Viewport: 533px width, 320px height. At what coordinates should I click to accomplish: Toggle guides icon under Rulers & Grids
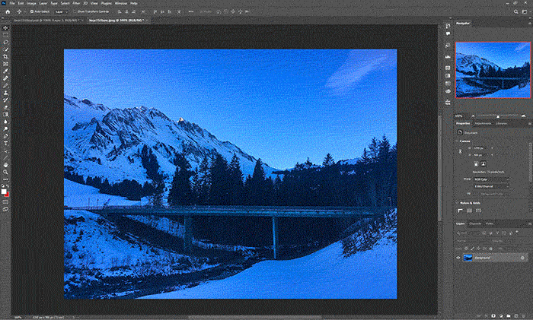pos(478,211)
